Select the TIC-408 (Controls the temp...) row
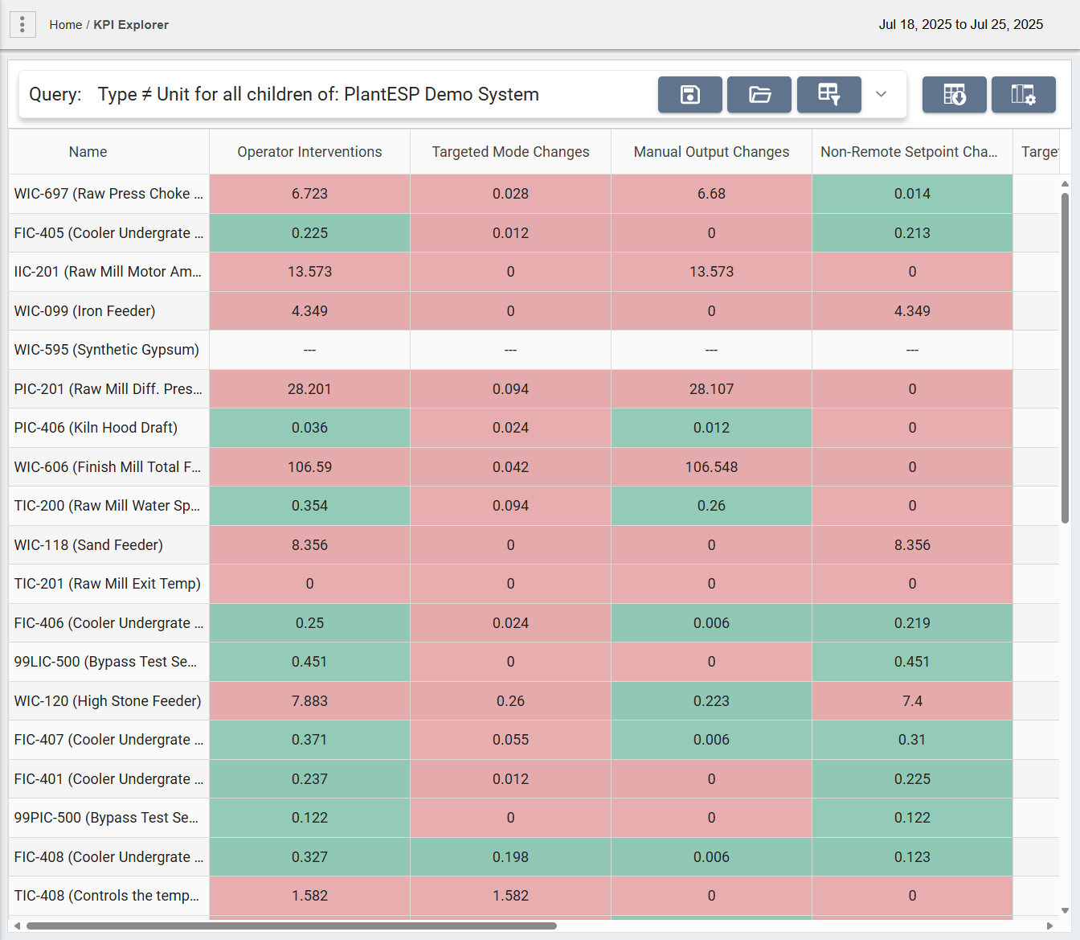This screenshot has height=940, width=1080. 109,896
